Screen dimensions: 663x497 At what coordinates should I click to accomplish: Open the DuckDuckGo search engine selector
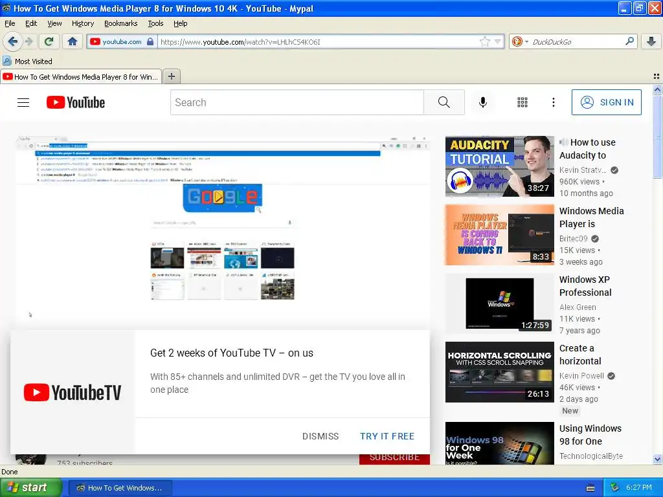click(520, 41)
